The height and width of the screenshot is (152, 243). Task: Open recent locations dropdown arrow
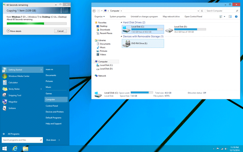click(102, 11)
